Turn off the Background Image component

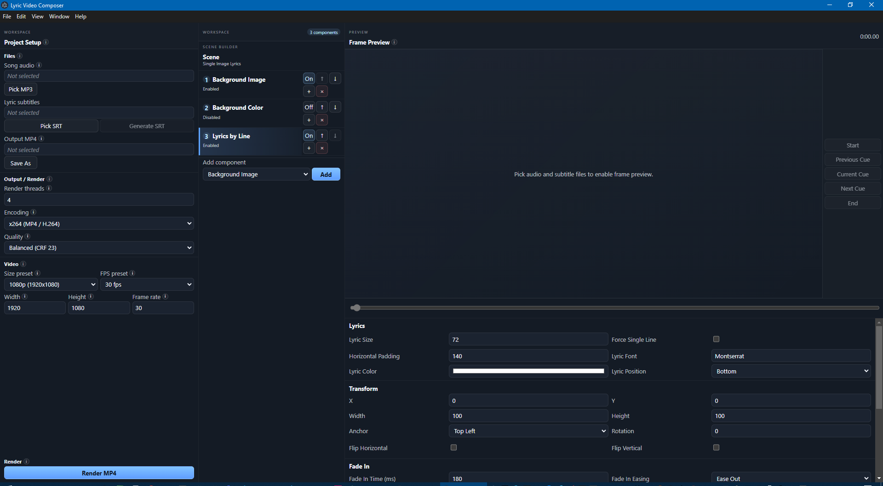[x=309, y=79]
